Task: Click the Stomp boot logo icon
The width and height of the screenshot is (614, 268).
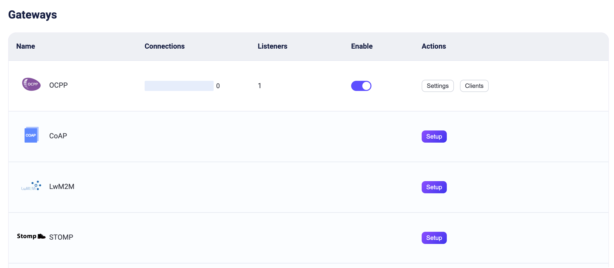Action: [31, 236]
